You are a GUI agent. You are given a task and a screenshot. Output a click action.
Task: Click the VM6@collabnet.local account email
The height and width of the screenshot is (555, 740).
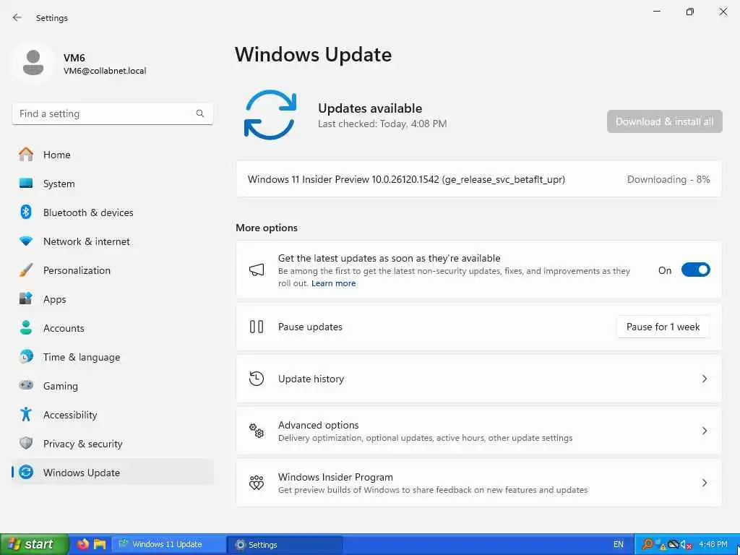(105, 71)
